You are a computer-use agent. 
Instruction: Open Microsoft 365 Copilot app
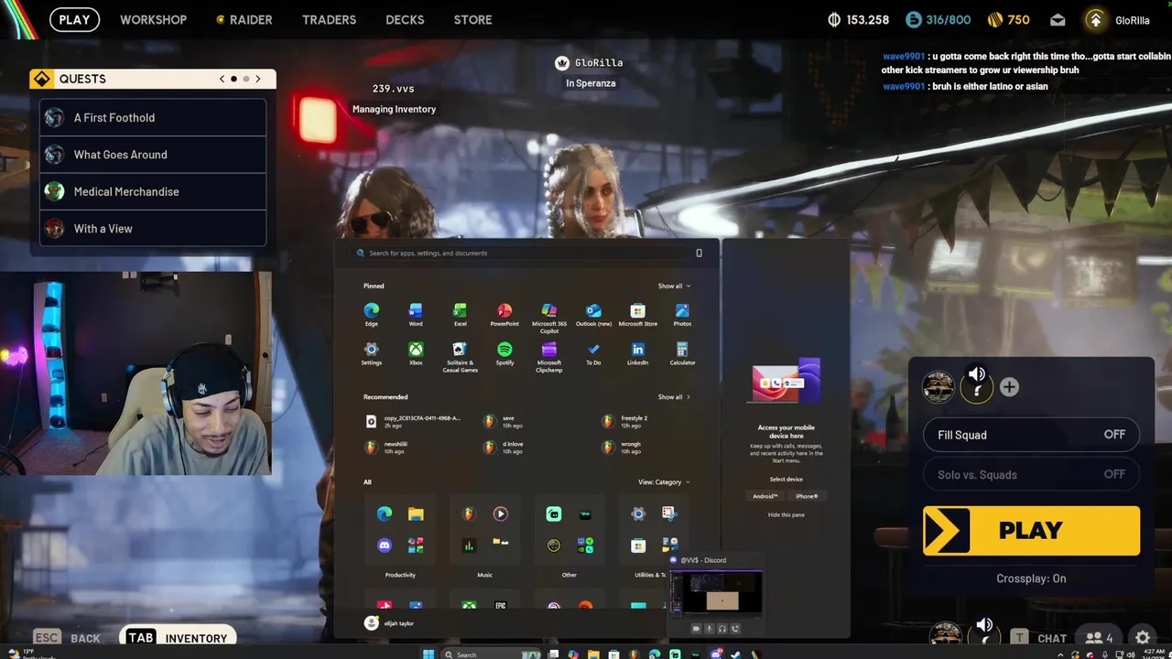coord(549,317)
